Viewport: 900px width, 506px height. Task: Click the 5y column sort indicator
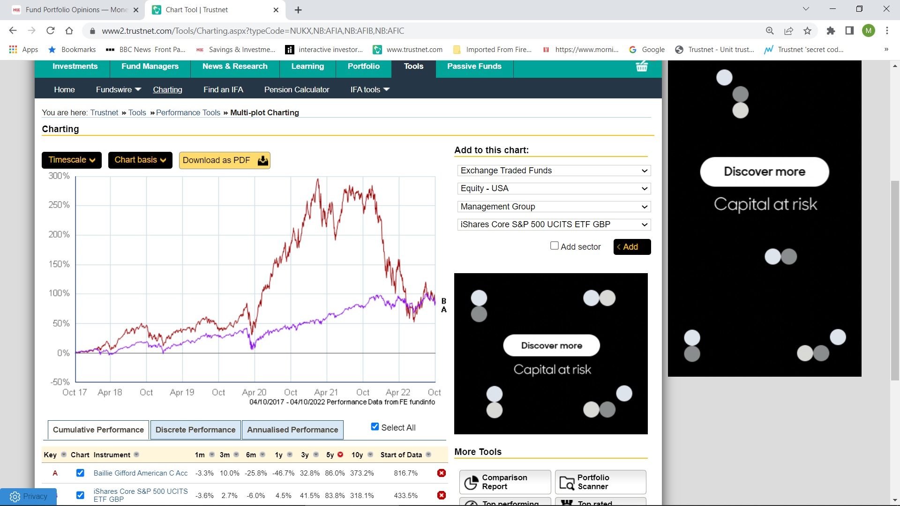click(340, 454)
